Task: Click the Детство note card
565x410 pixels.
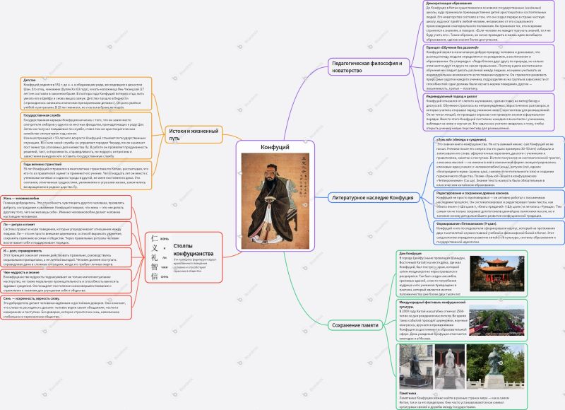Action: click(86, 94)
